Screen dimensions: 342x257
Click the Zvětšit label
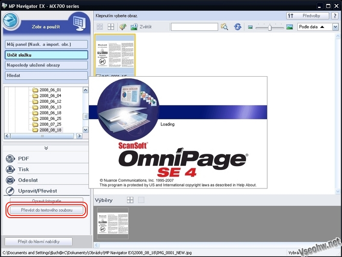pos(145,27)
